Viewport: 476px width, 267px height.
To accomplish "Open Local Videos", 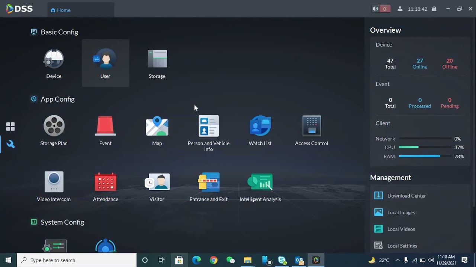I will [395, 229].
